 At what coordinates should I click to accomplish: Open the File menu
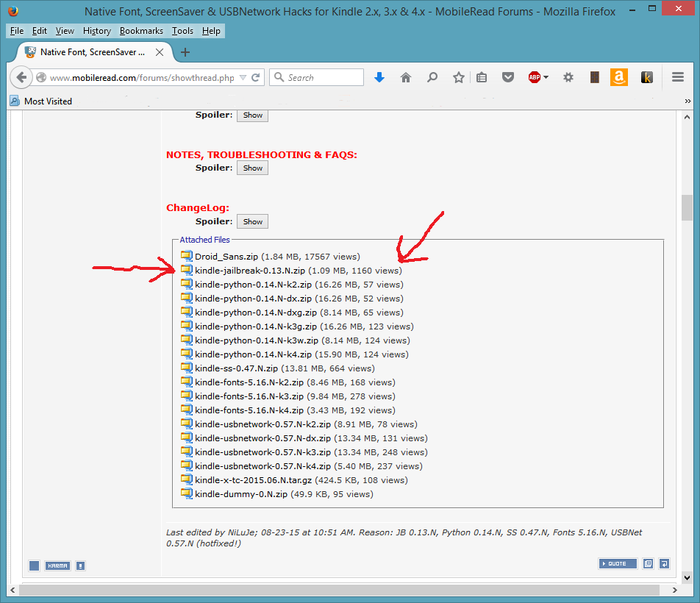[x=17, y=31]
